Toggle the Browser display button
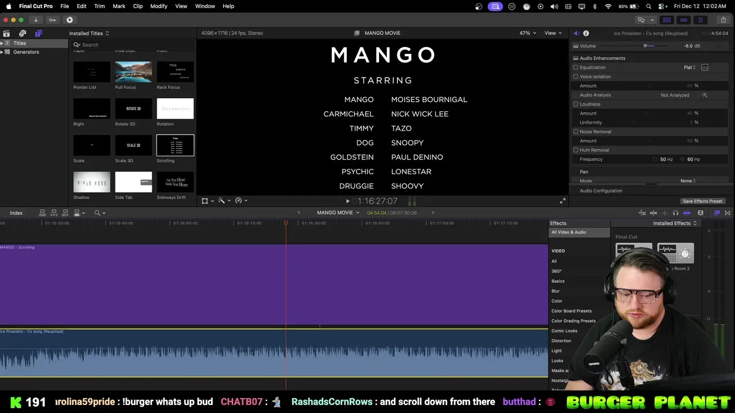Screen dimensions: 735x413 click(x=667, y=20)
